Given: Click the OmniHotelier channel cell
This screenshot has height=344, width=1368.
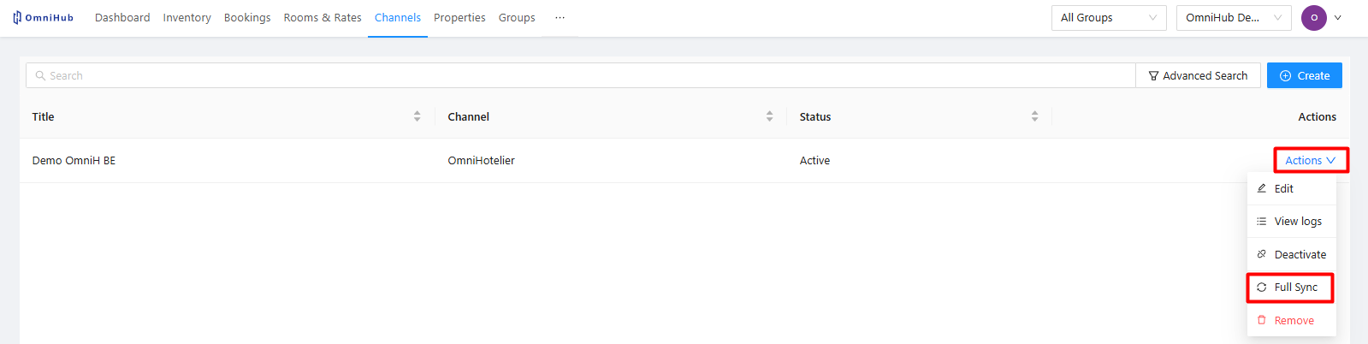Looking at the screenshot, I should [481, 160].
